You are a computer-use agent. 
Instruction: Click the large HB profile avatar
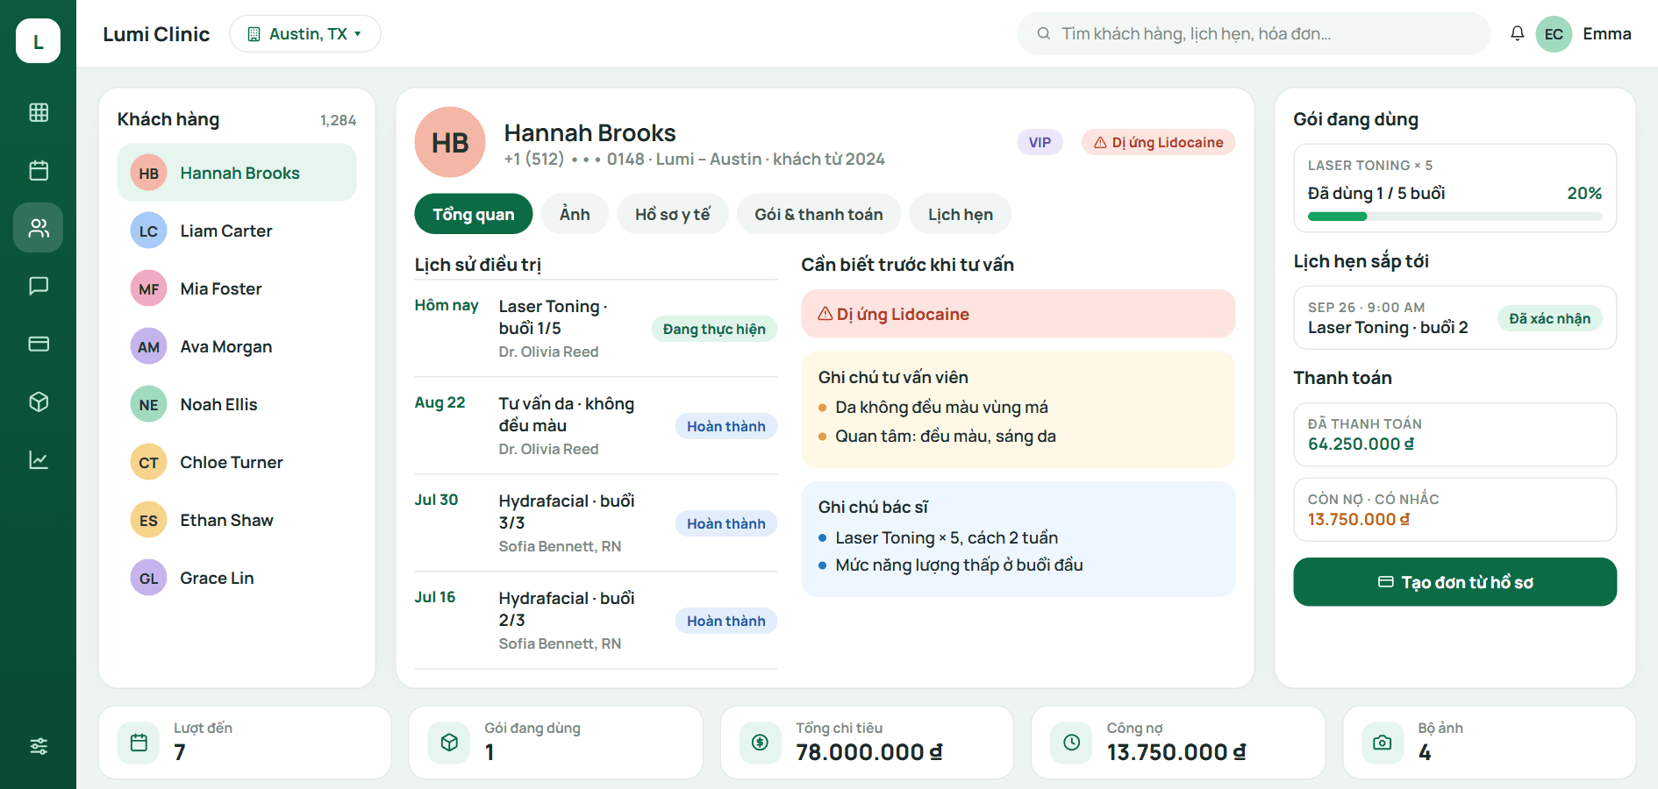[450, 142]
